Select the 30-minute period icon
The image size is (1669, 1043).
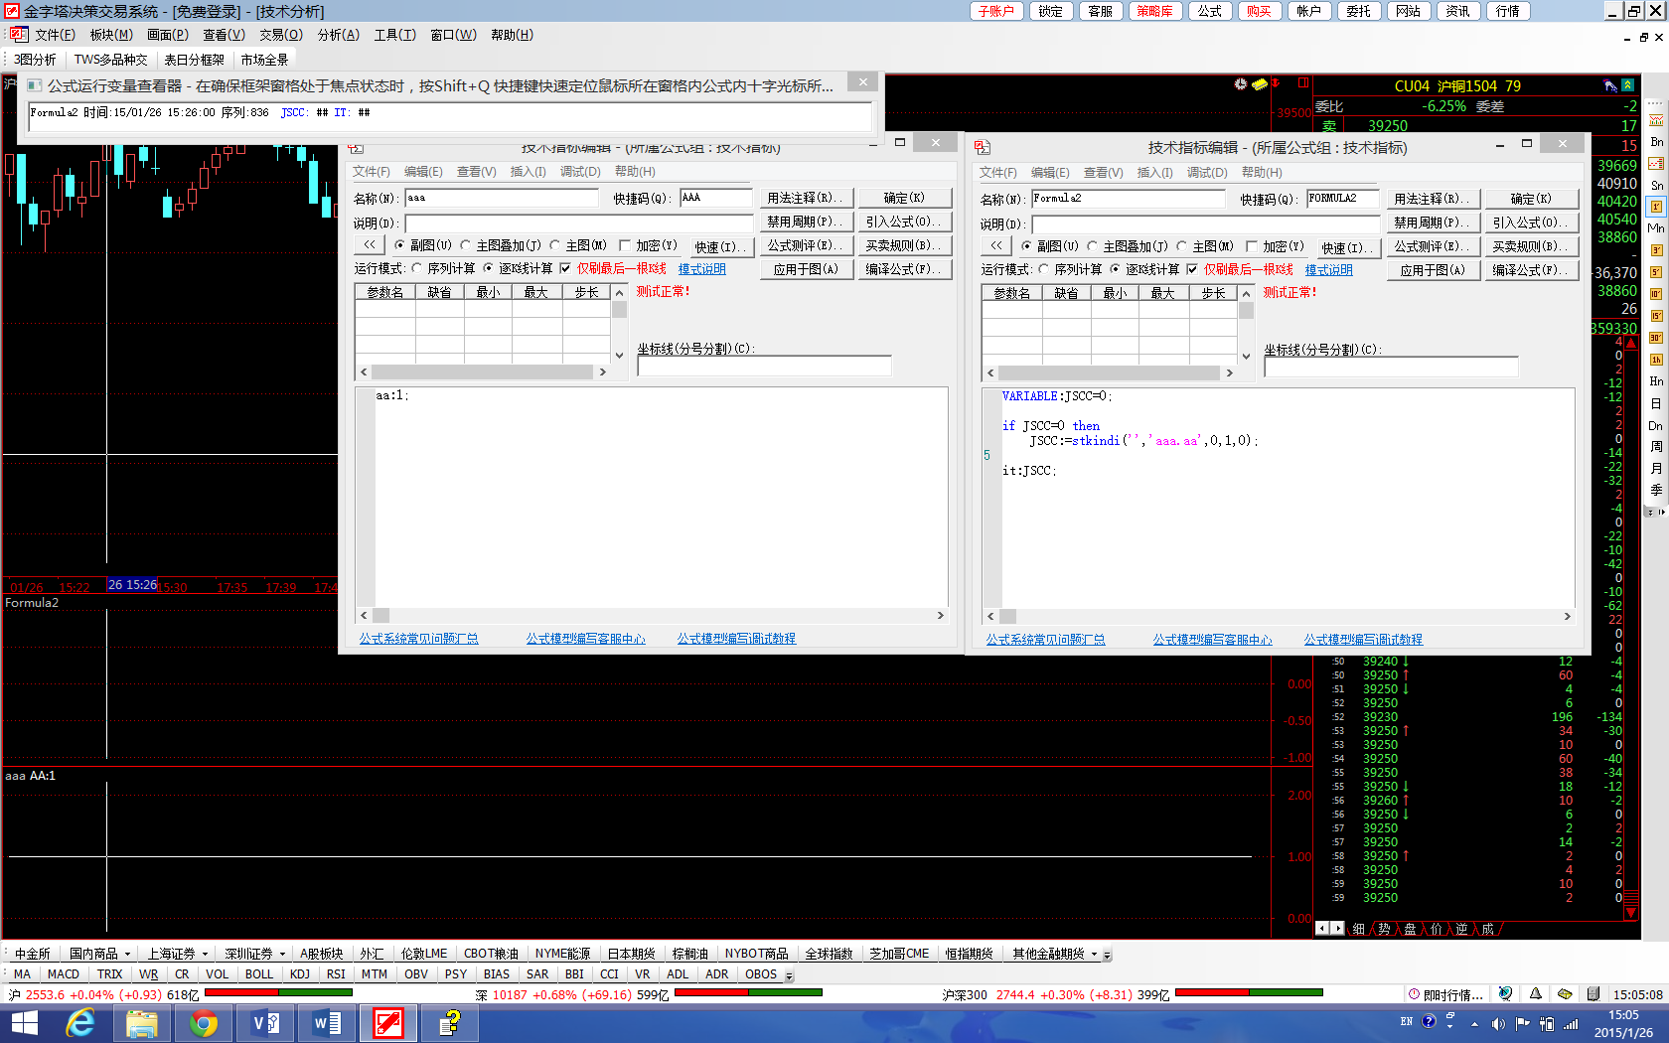(1656, 338)
